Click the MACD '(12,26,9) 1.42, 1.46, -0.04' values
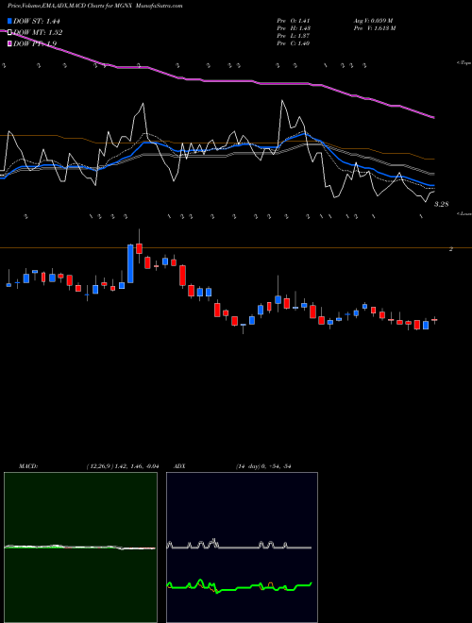The image size is (472, 623). pos(122,466)
